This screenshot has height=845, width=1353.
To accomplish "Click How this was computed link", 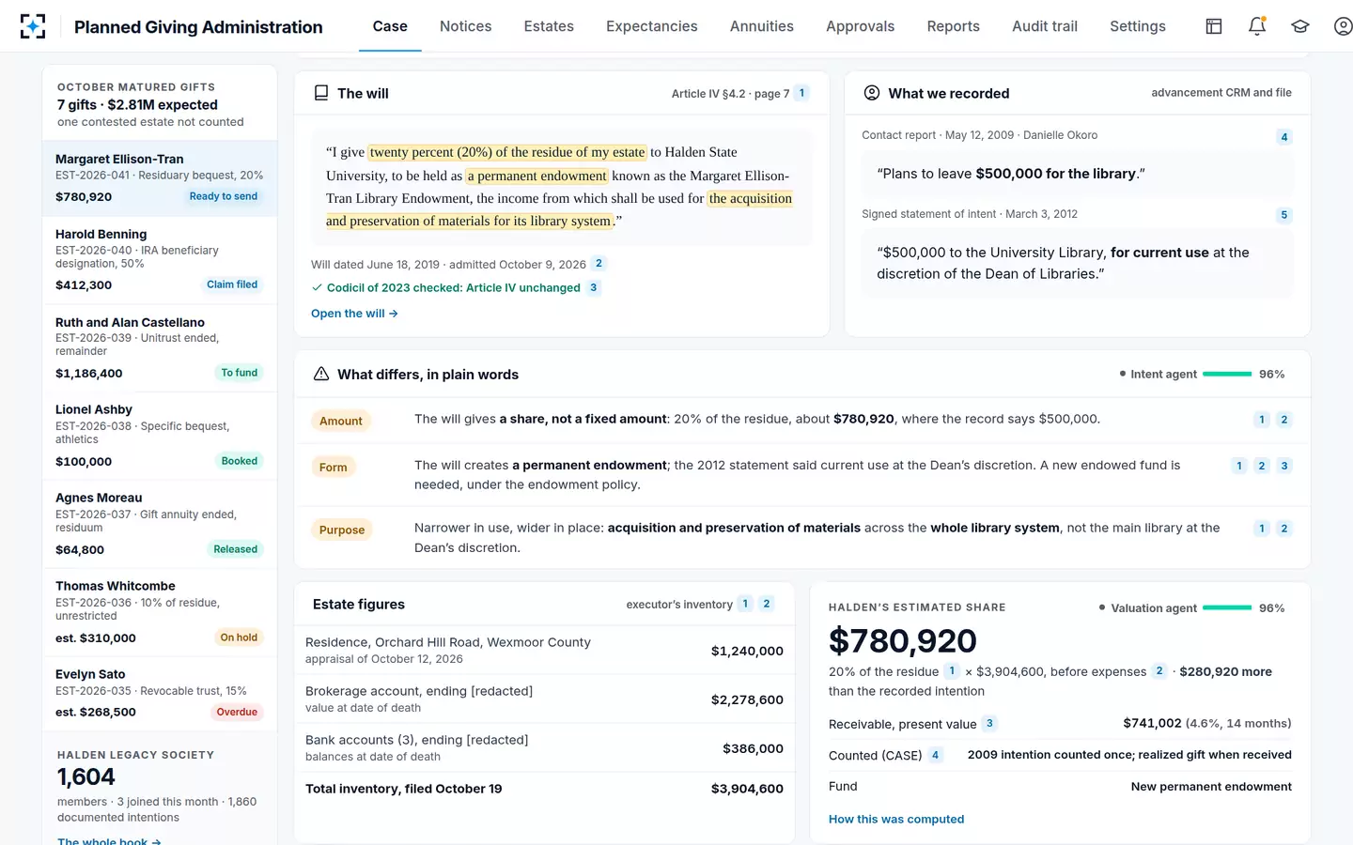I will point(896,819).
